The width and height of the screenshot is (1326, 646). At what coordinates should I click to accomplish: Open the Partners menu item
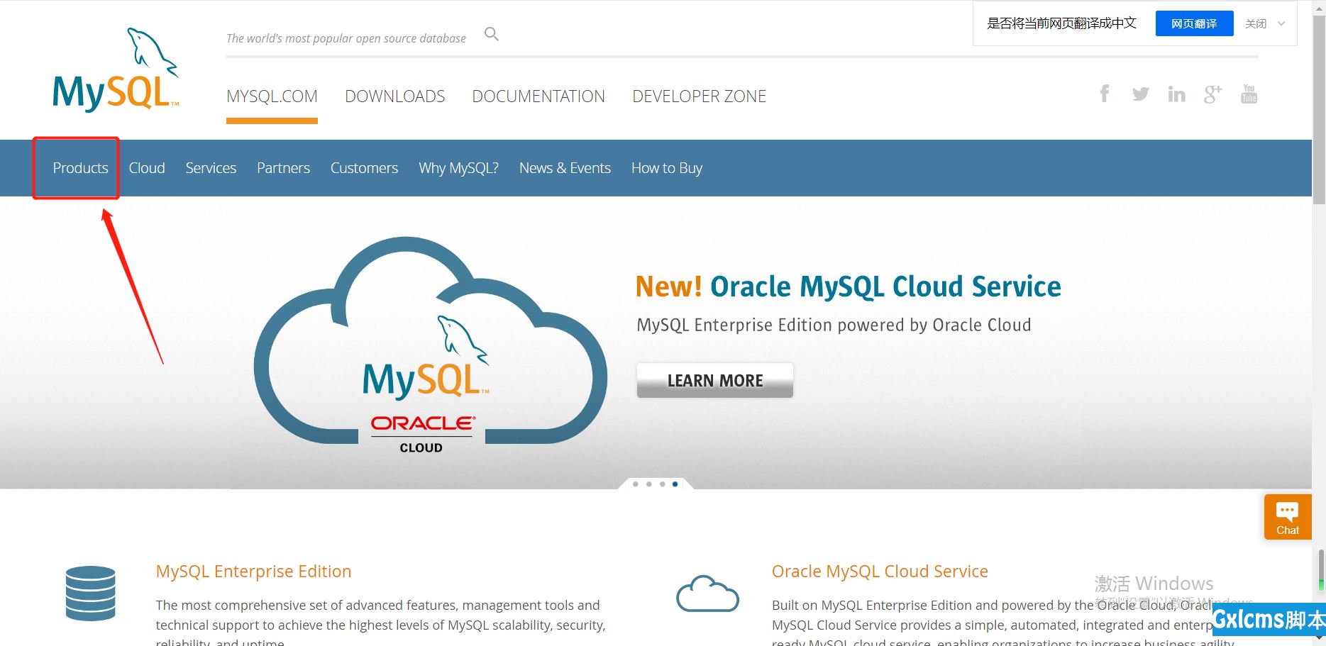coord(283,168)
